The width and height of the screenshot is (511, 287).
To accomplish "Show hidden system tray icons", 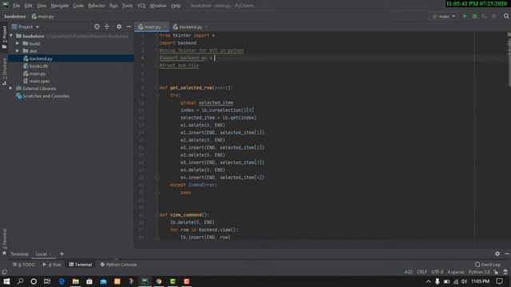I will click(x=428, y=281).
